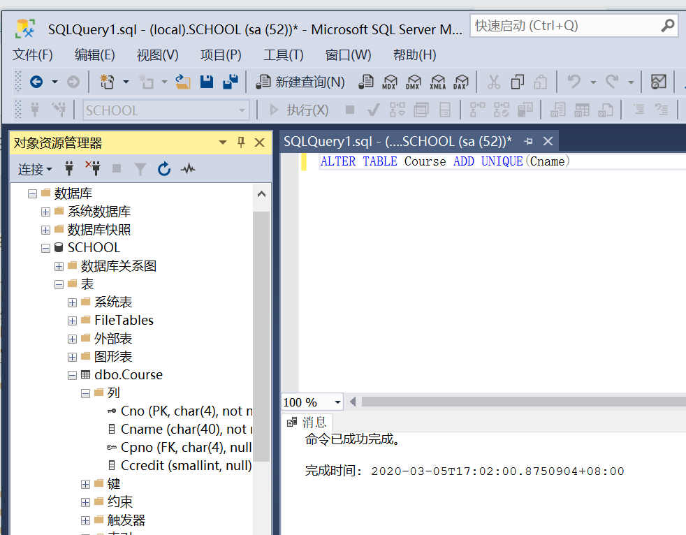Pin the Object Explorer panel

(241, 142)
